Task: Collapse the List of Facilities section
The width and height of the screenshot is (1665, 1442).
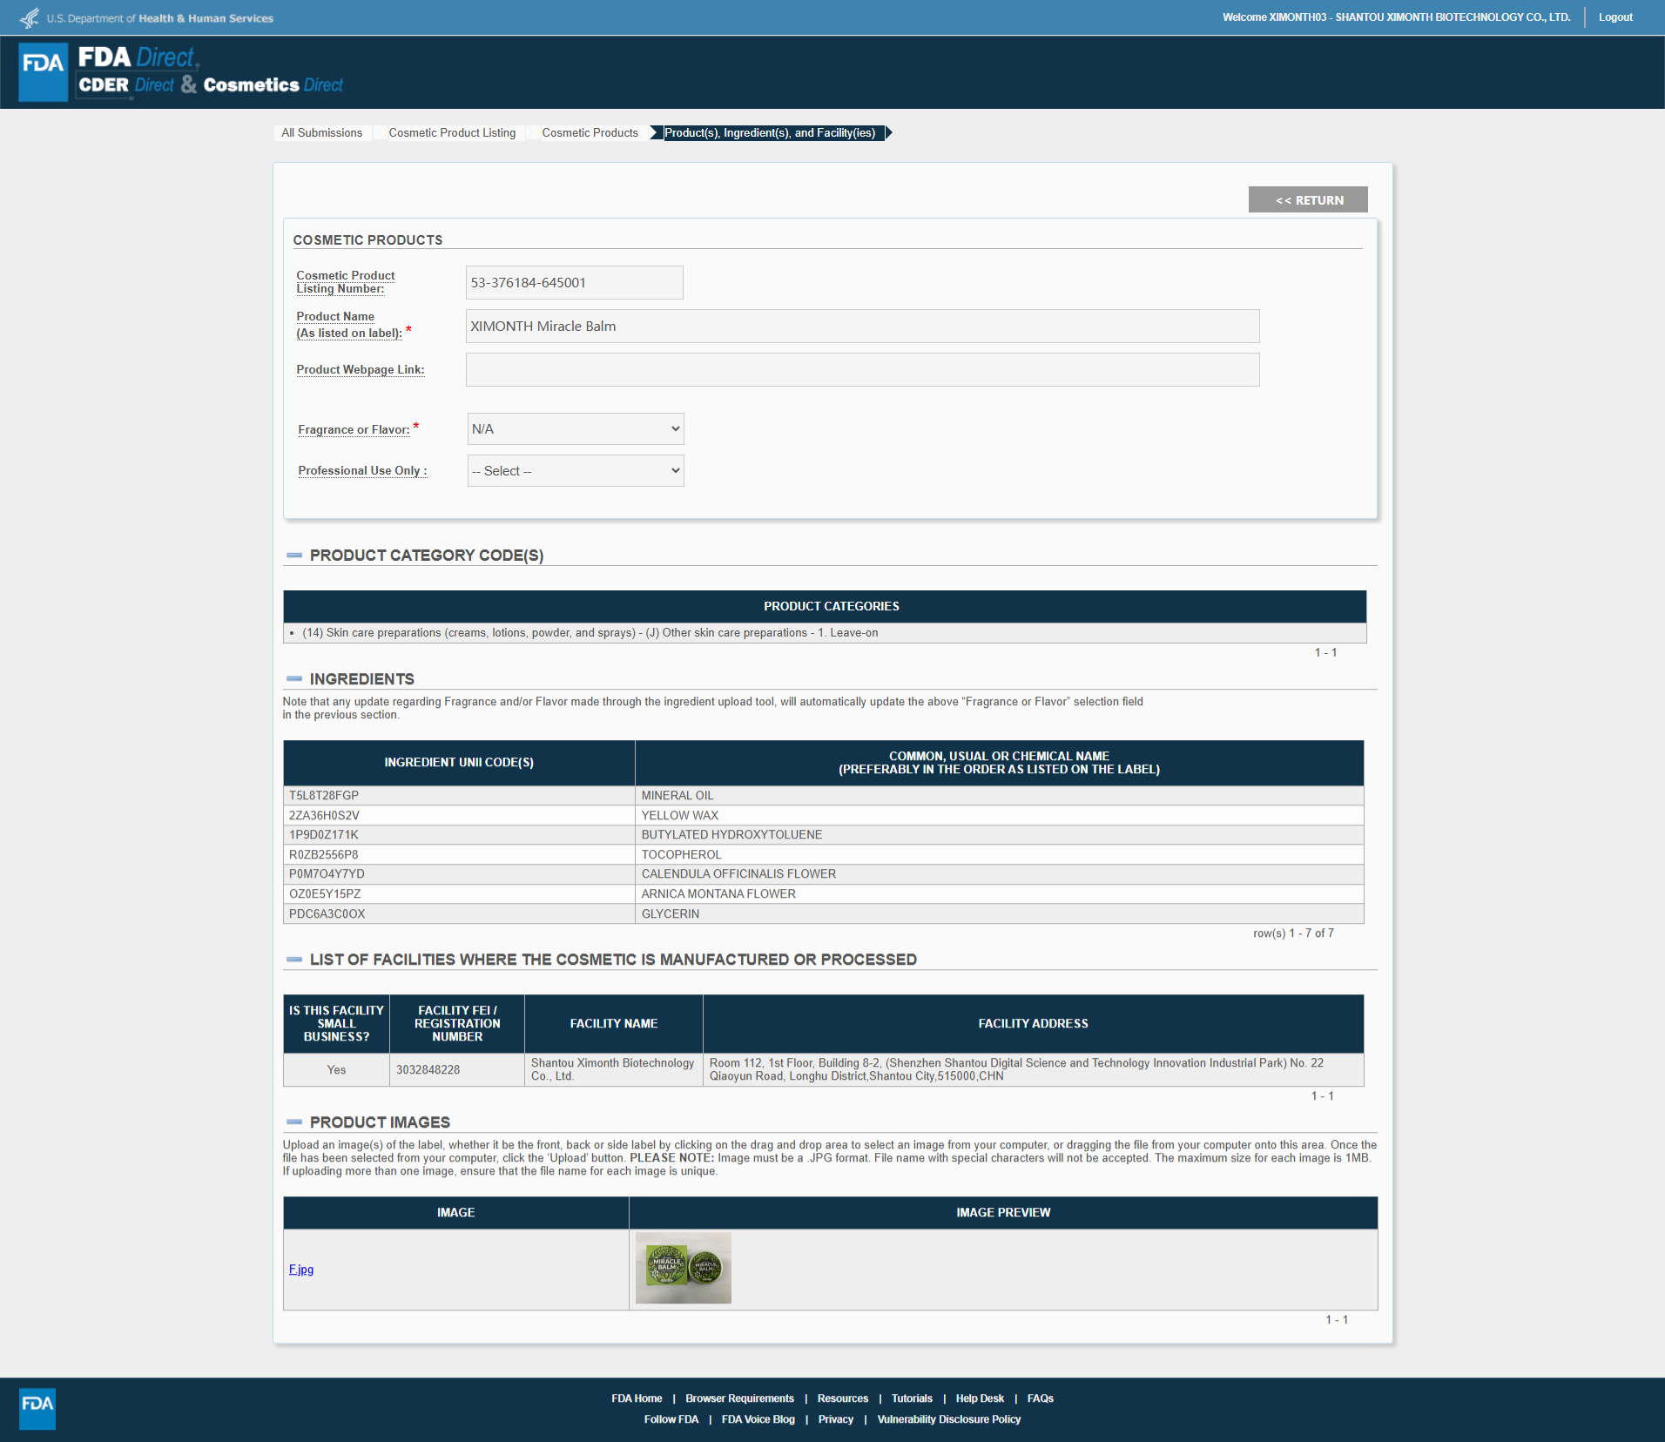Action: pos(294,960)
